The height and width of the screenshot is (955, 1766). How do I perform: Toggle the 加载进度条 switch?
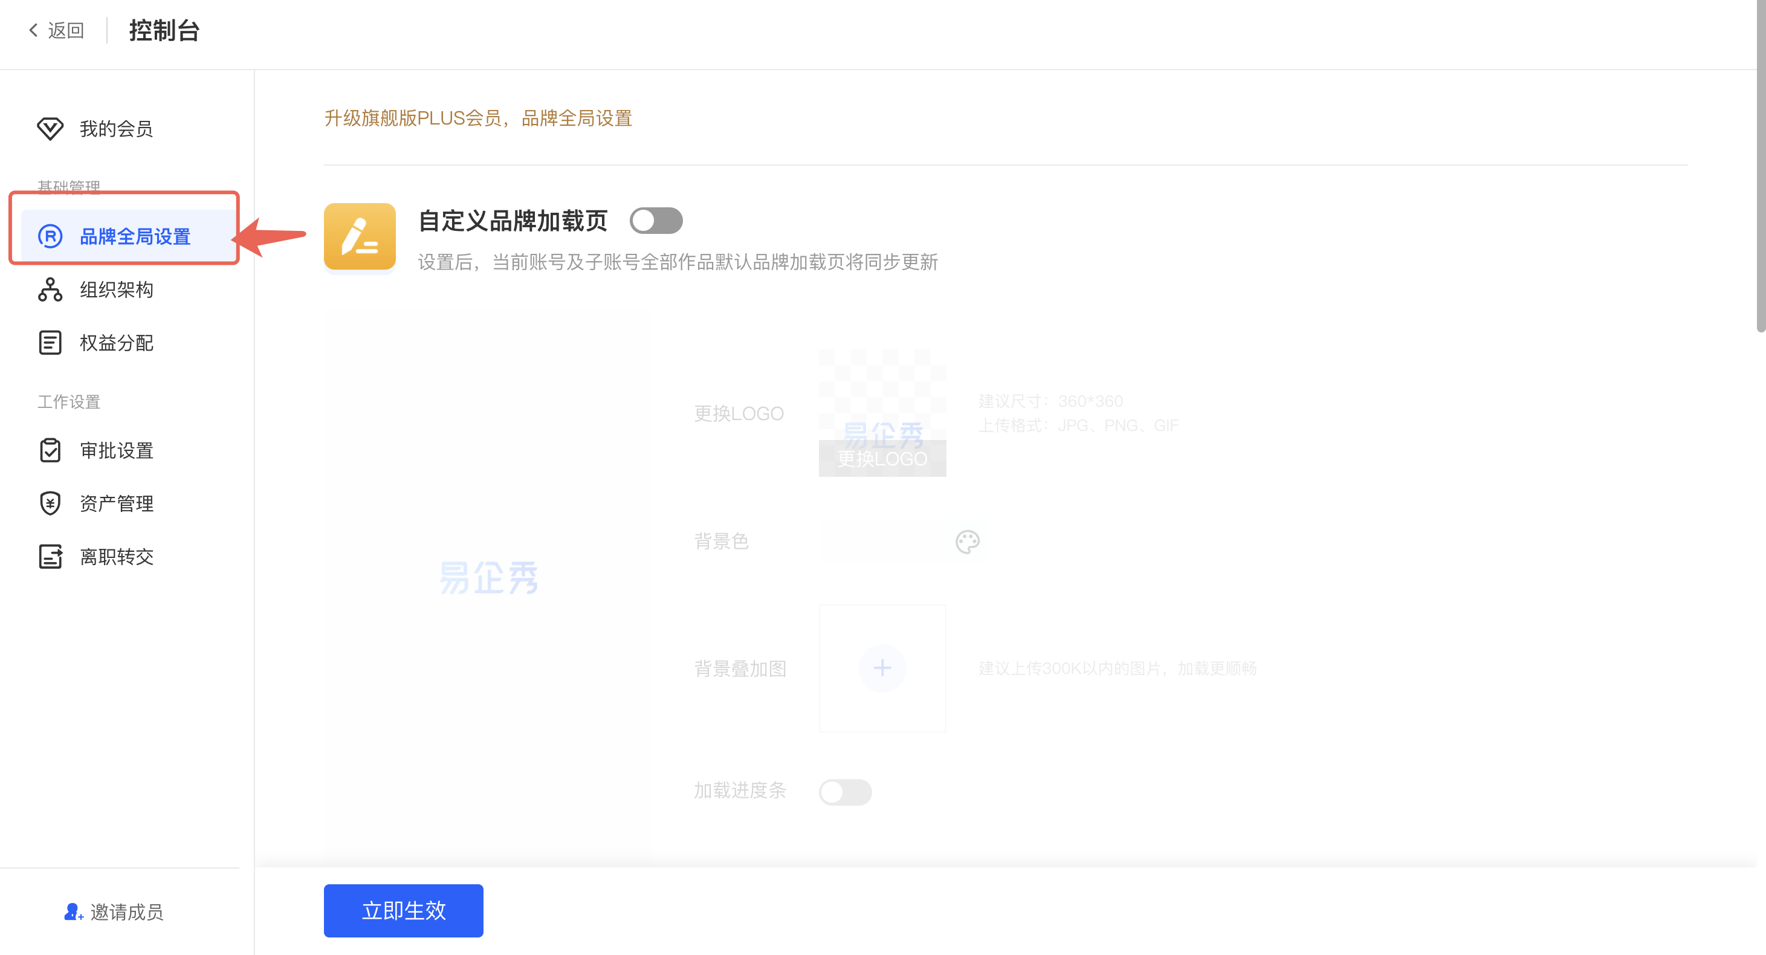844,792
